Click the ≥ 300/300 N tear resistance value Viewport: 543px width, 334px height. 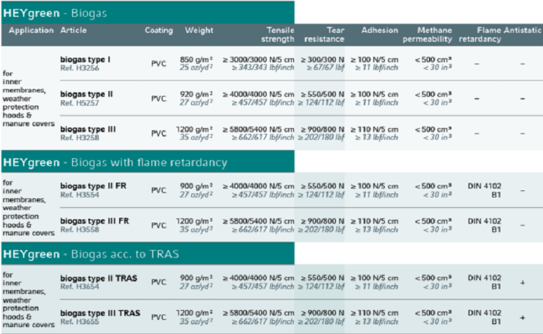pos(322,59)
